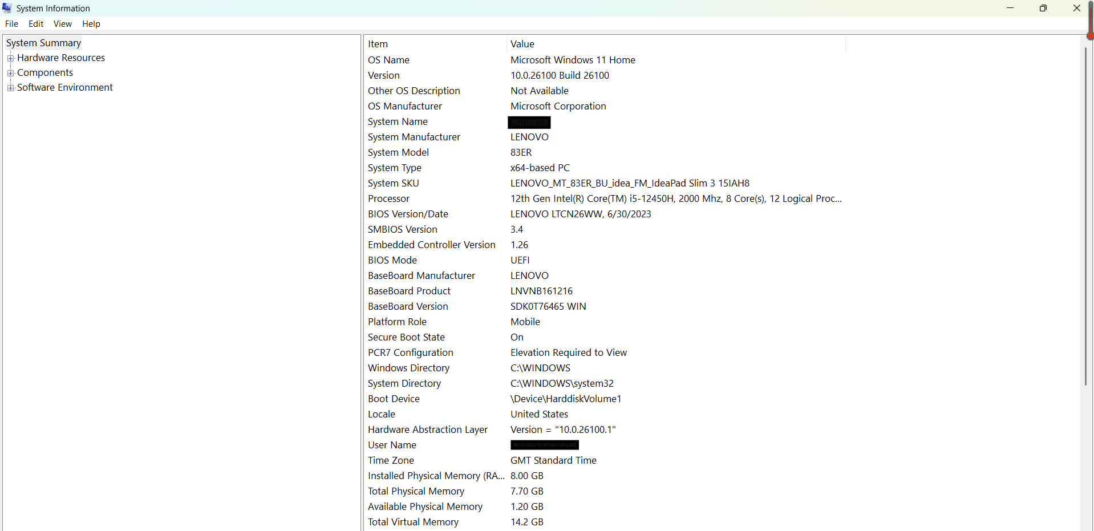Select the Version row label
Screen dimensions: 1094x531
pos(384,75)
